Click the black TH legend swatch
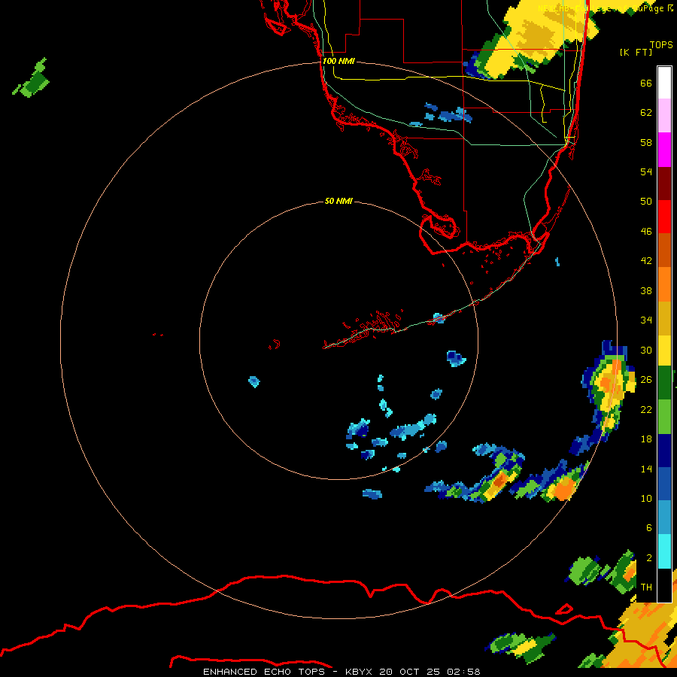The height and width of the screenshot is (677, 677). coord(664,585)
